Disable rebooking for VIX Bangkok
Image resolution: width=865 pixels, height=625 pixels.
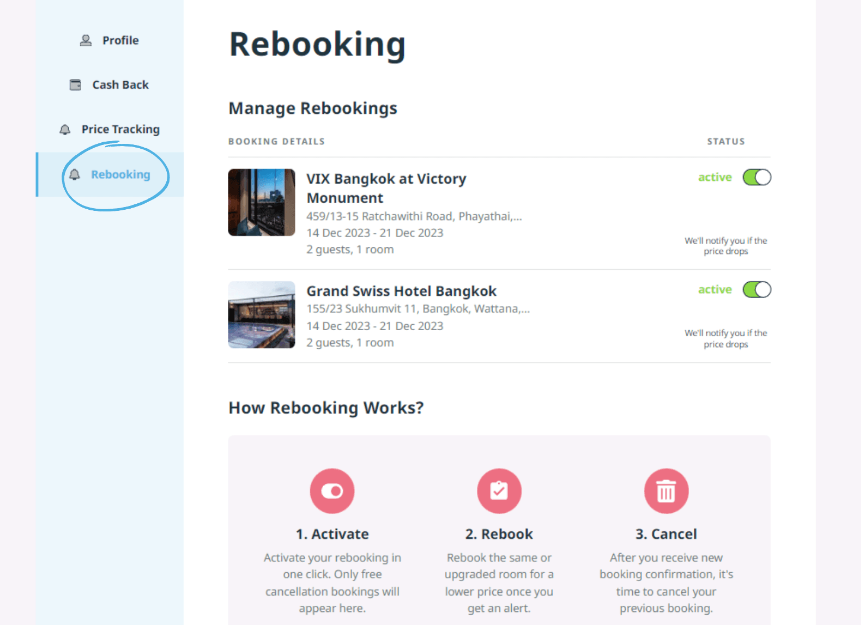(757, 178)
